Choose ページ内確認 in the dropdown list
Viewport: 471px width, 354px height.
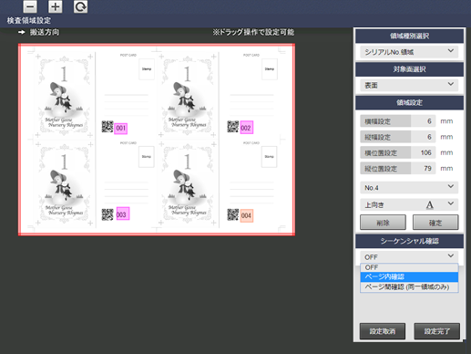pos(409,276)
